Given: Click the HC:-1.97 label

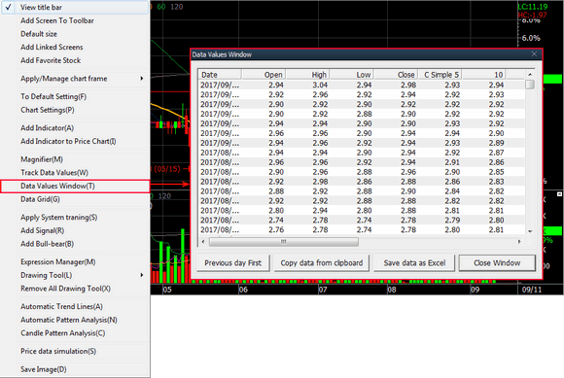Looking at the screenshot, I should click(x=532, y=15).
